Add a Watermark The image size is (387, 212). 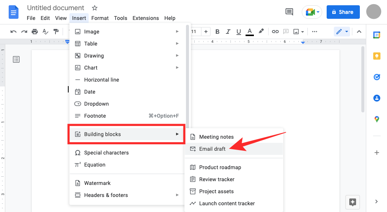pos(127,183)
